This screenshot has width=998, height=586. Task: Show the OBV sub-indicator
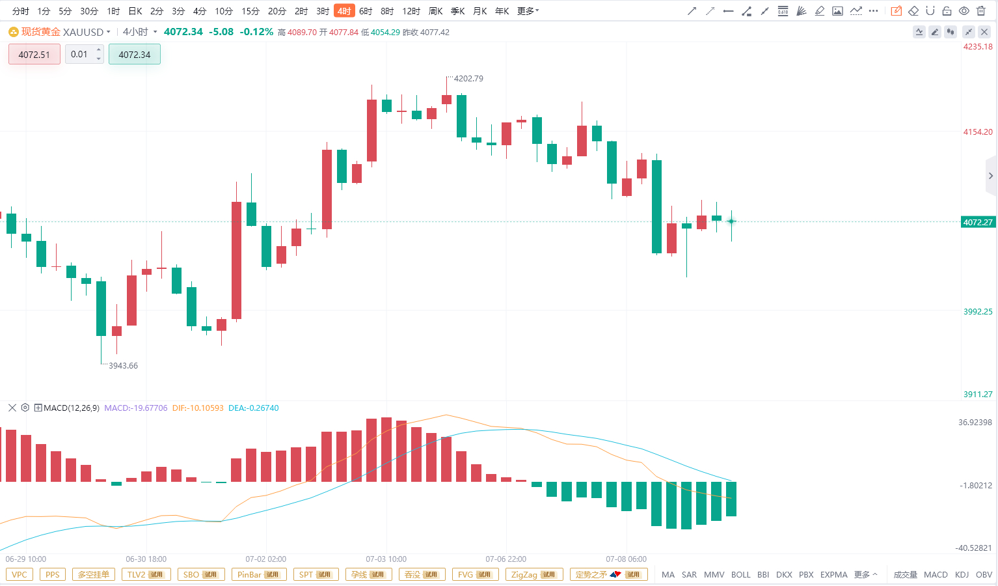coord(984,574)
